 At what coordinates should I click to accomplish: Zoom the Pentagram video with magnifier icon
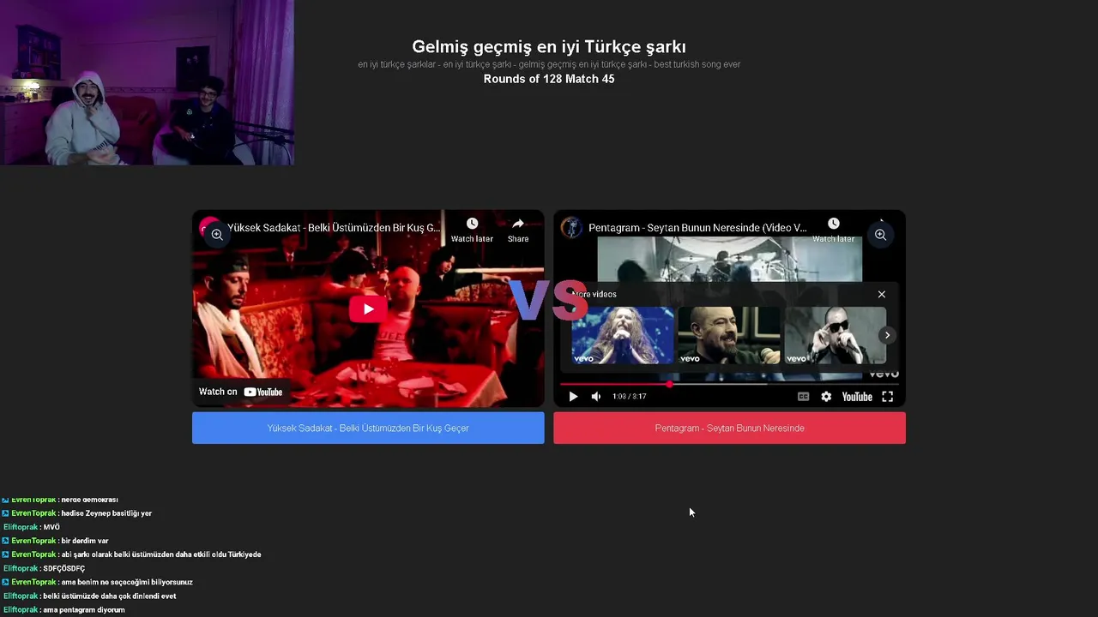click(880, 234)
